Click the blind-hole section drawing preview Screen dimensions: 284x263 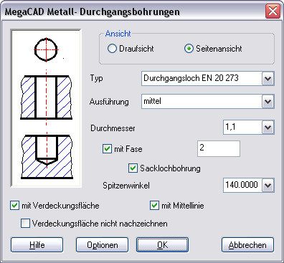47,157
